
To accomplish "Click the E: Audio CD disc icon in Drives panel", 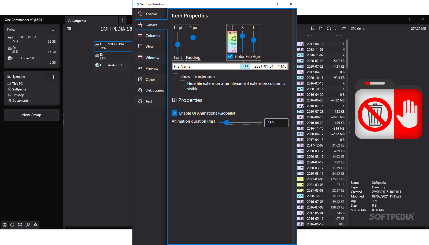I will click(10, 58).
